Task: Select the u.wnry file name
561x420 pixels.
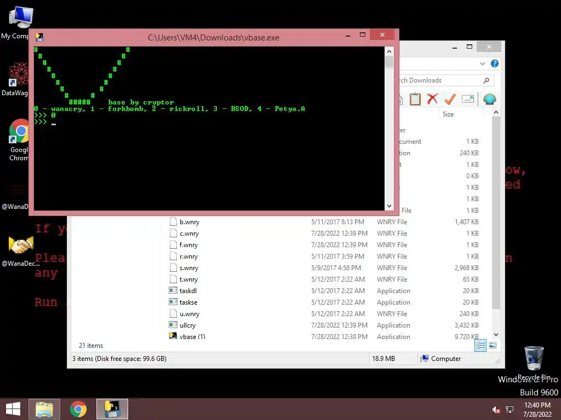Action: coord(190,313)
